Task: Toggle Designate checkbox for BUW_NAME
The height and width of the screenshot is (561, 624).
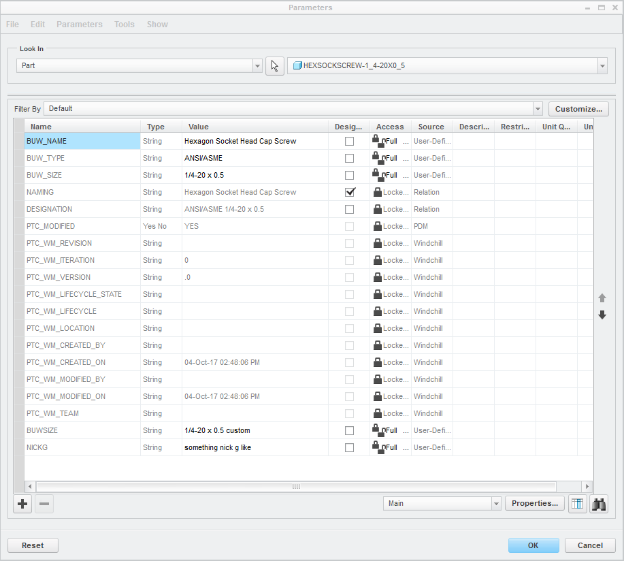Action: [350, 142]
